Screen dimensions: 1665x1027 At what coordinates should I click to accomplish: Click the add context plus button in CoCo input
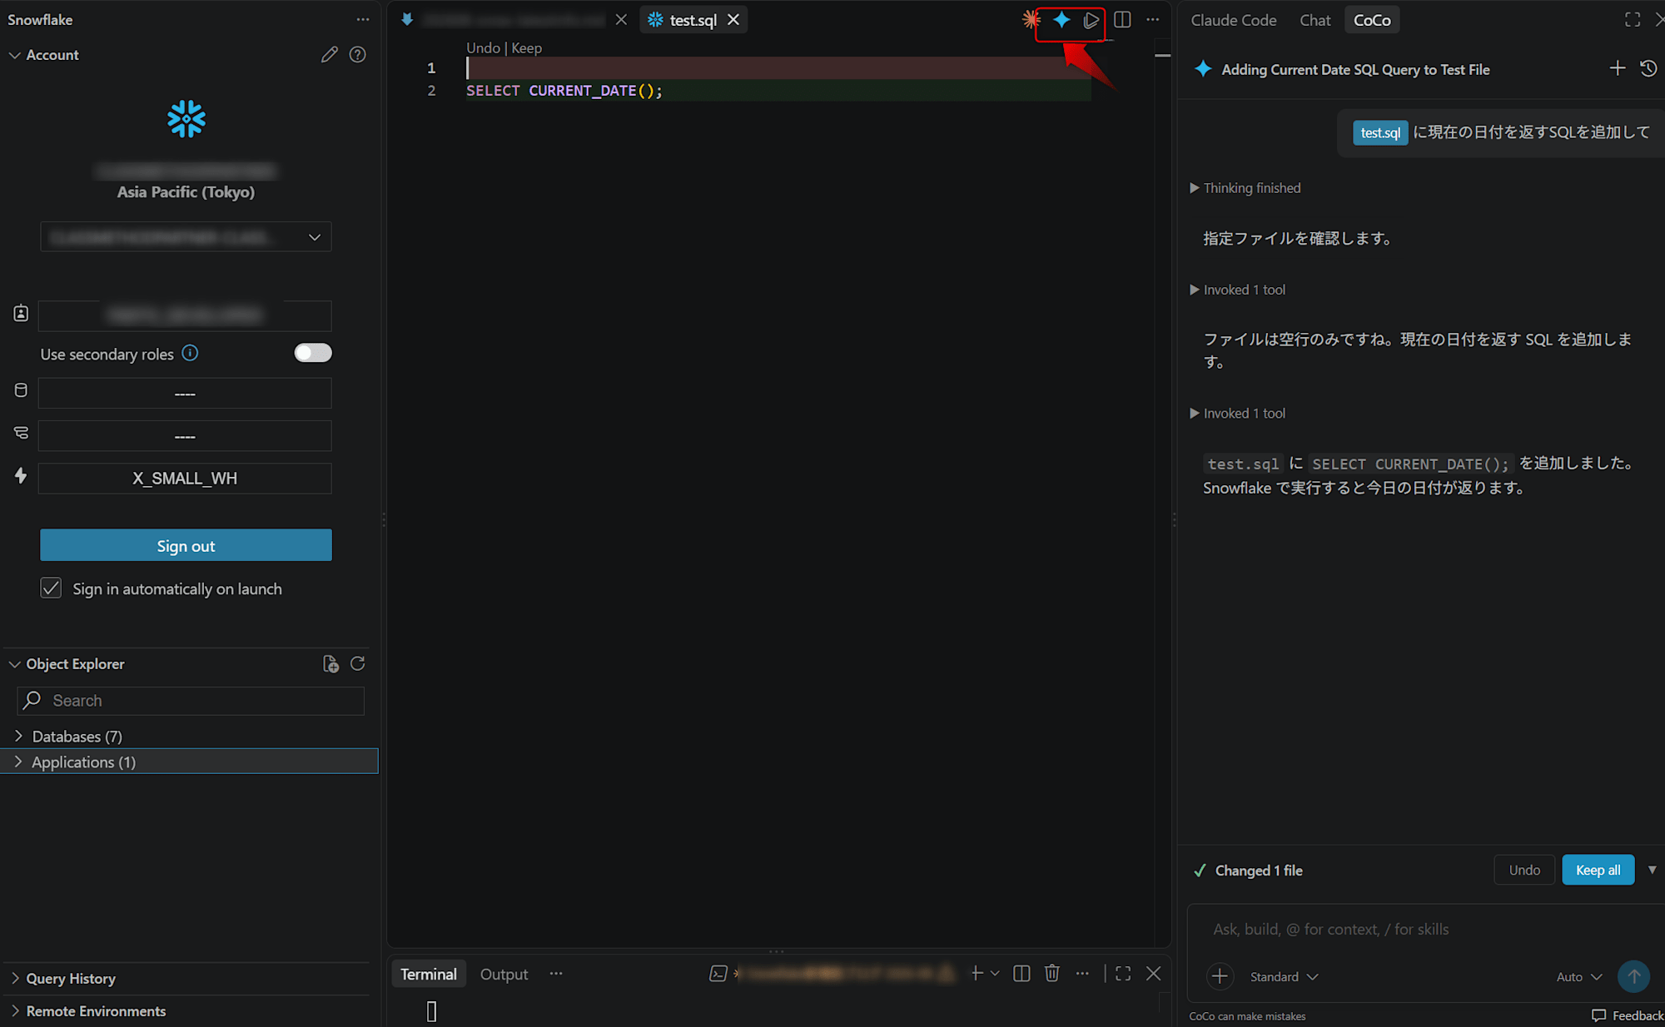[x=1220, y=976]
